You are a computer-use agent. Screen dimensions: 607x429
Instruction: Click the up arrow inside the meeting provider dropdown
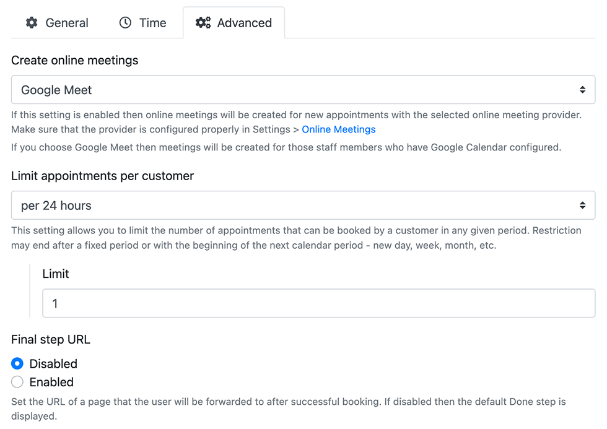coord(583,87)
